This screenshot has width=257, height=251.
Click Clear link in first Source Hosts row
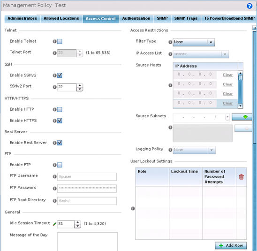tap(227, 75)
